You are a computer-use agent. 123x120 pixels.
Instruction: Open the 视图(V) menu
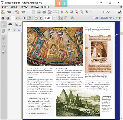tap(24, 7)
